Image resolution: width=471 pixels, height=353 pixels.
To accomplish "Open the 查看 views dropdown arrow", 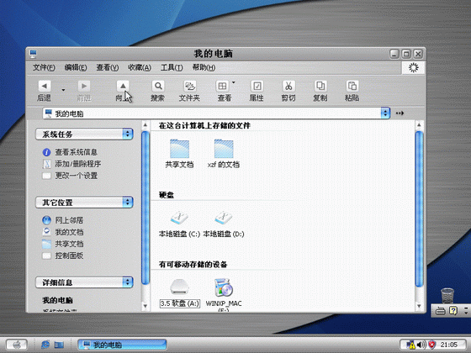I will [234, 82].
